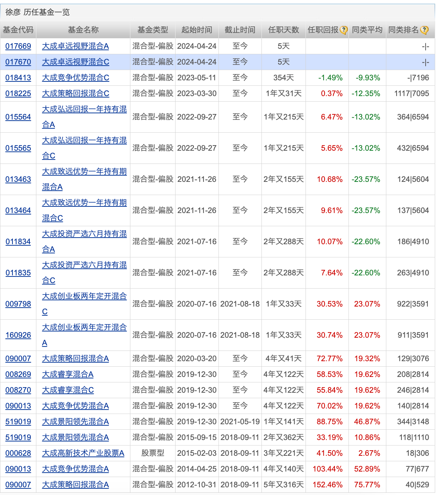This screenshot has width=437, height=495.
Task: Open 090007 link in 2012-10-31 row
Action: point(18,485)
